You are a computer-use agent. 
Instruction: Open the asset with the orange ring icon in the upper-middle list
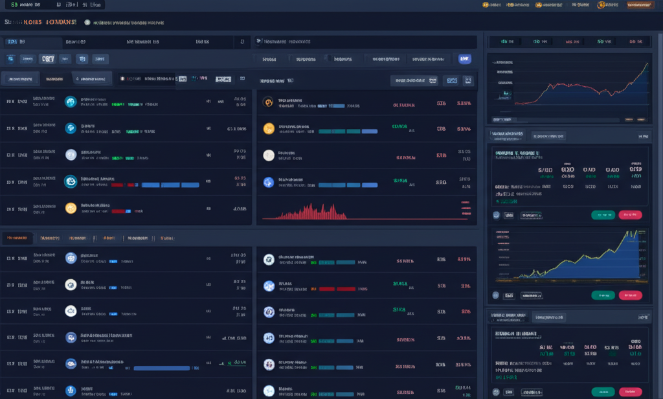(269, 102)
